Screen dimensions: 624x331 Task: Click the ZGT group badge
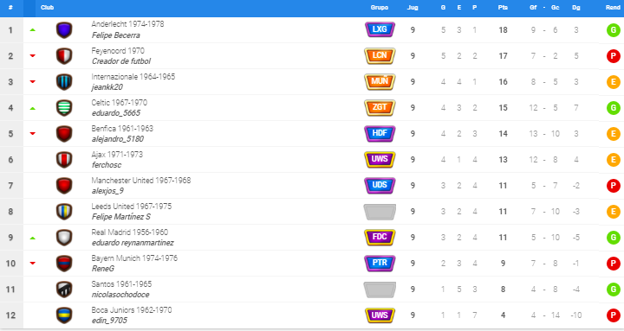pyautogui.click(x=380, y=107)
